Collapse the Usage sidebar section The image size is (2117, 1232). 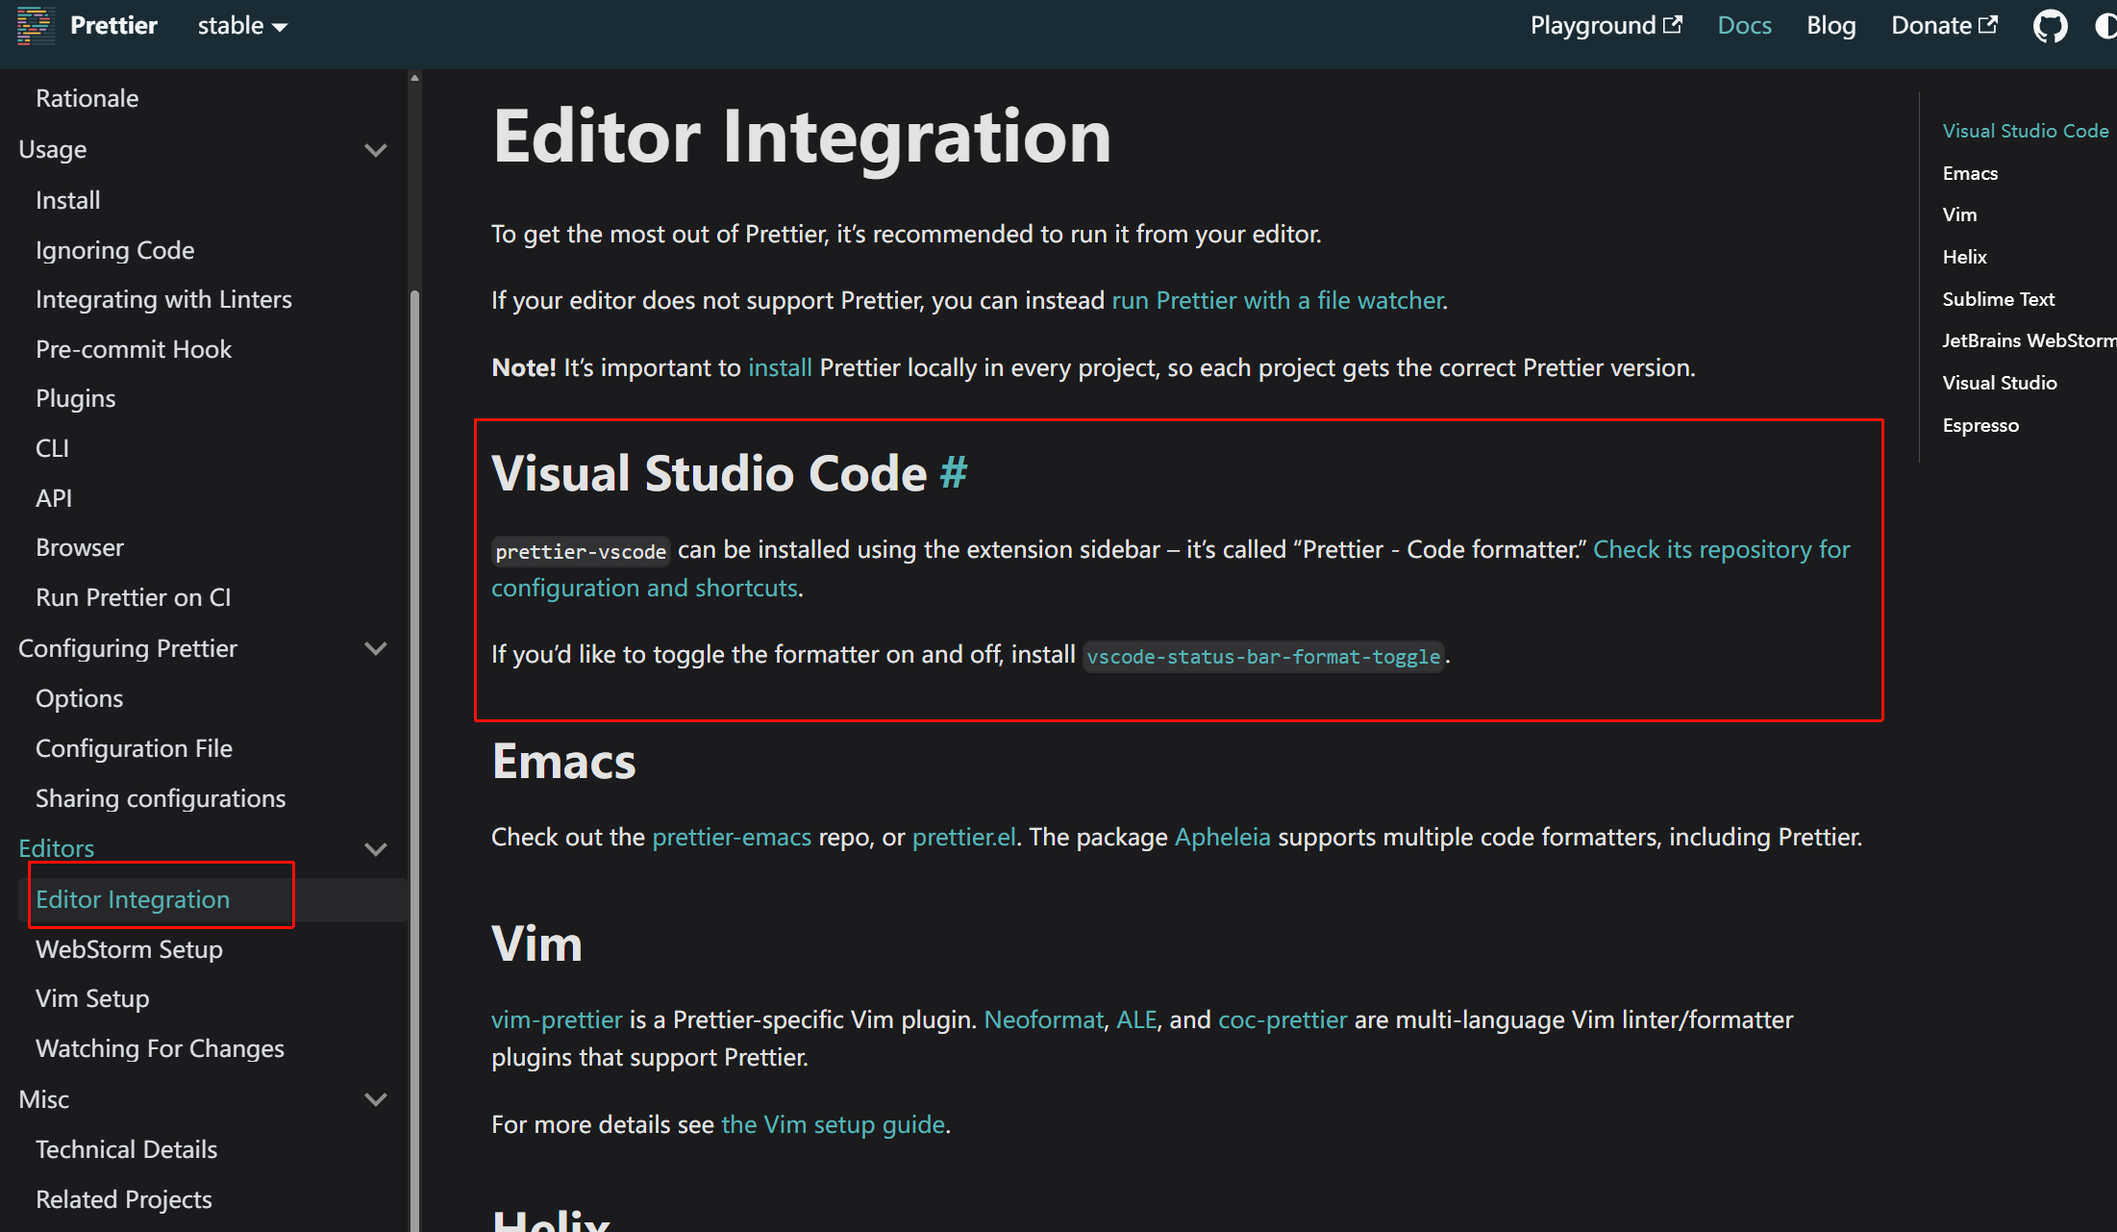tap(376, 150)
